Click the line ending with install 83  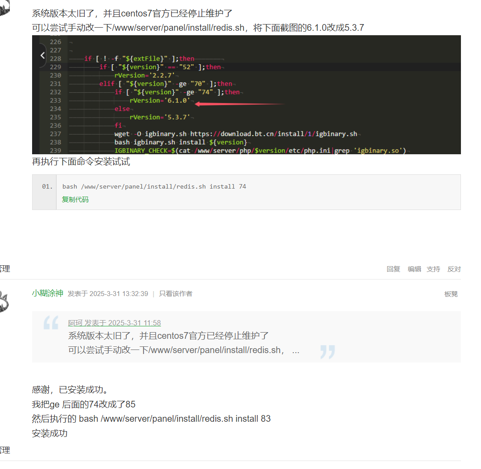(x=151, y=419)
